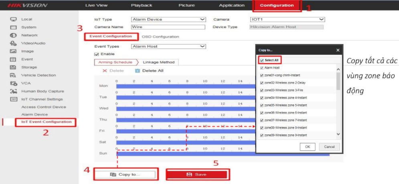Select the Image sidebar icon
This screenshot has height=184, width=399.
click(13, 51)
